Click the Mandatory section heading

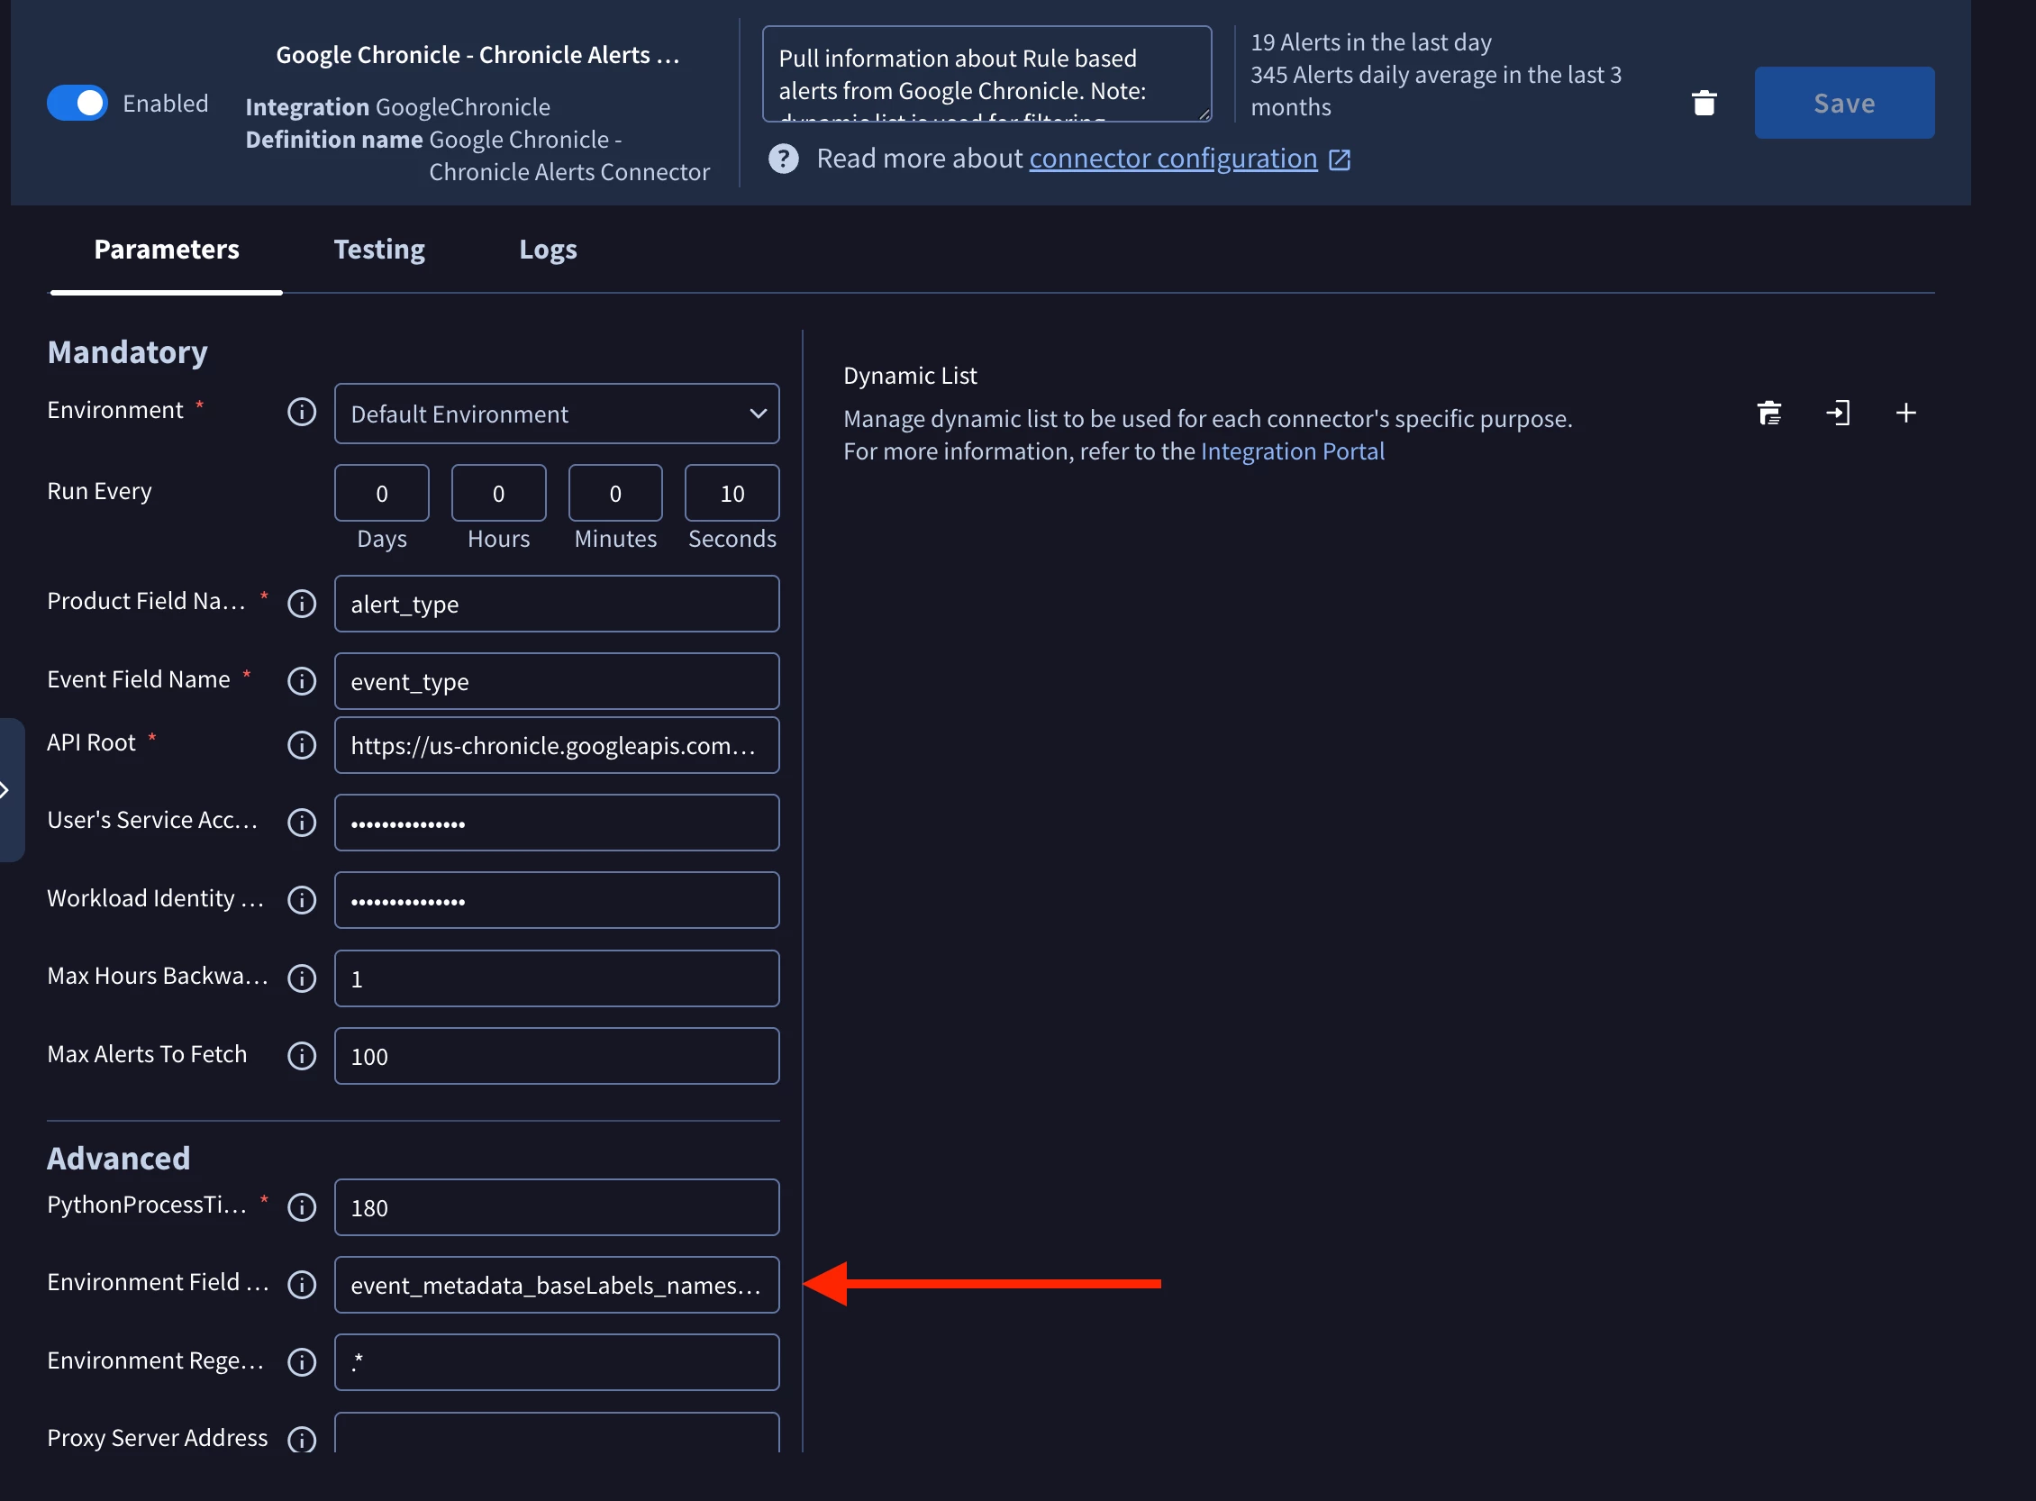[127, 352]
